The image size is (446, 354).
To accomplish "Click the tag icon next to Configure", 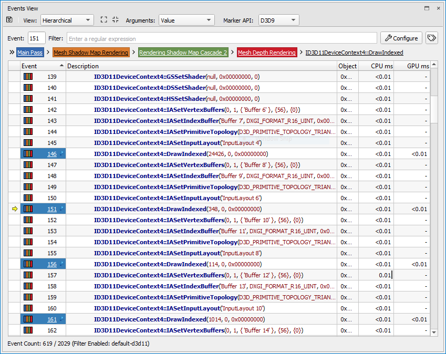I will point(431,38).
